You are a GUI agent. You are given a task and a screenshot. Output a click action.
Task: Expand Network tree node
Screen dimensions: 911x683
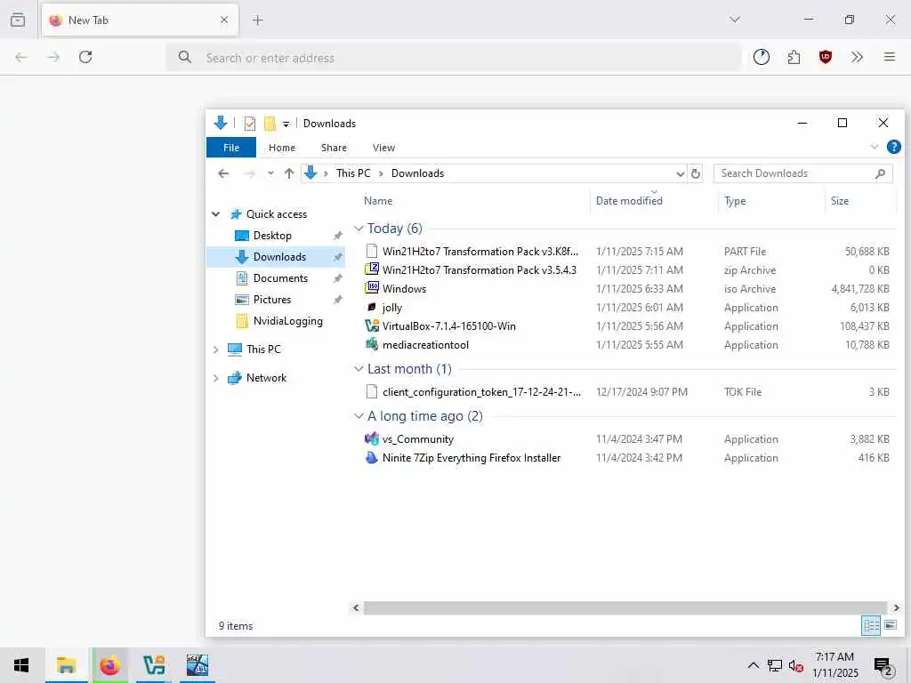215,378
